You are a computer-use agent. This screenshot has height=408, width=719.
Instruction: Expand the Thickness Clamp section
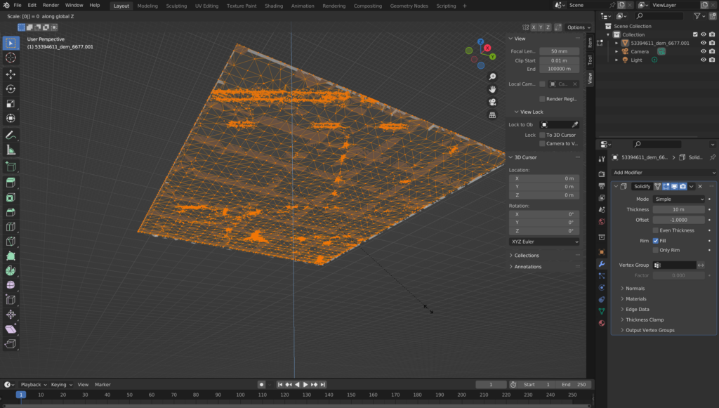645,320
